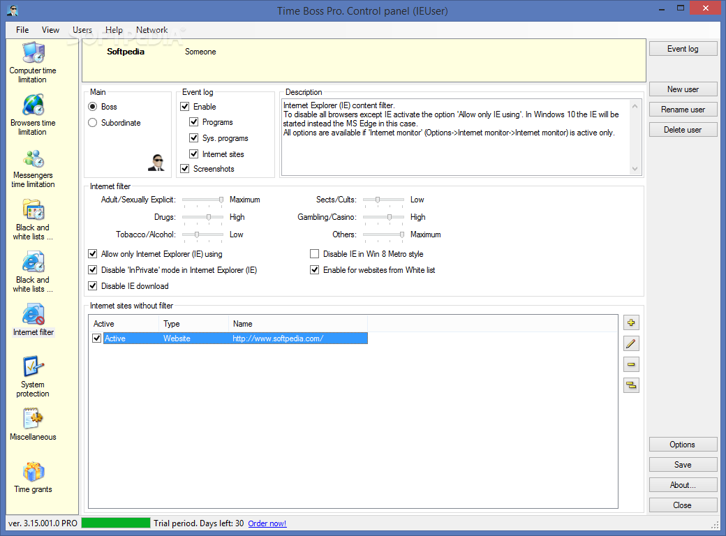
Task: Adjust the Drugs filter slider
Action: (x=203, y=217)
